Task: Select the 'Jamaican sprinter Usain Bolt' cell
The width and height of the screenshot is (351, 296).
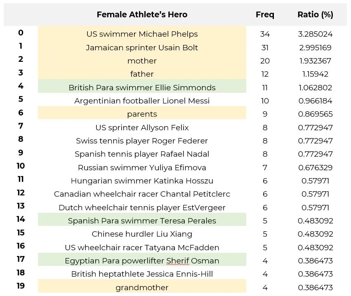Action: point(142,47)
